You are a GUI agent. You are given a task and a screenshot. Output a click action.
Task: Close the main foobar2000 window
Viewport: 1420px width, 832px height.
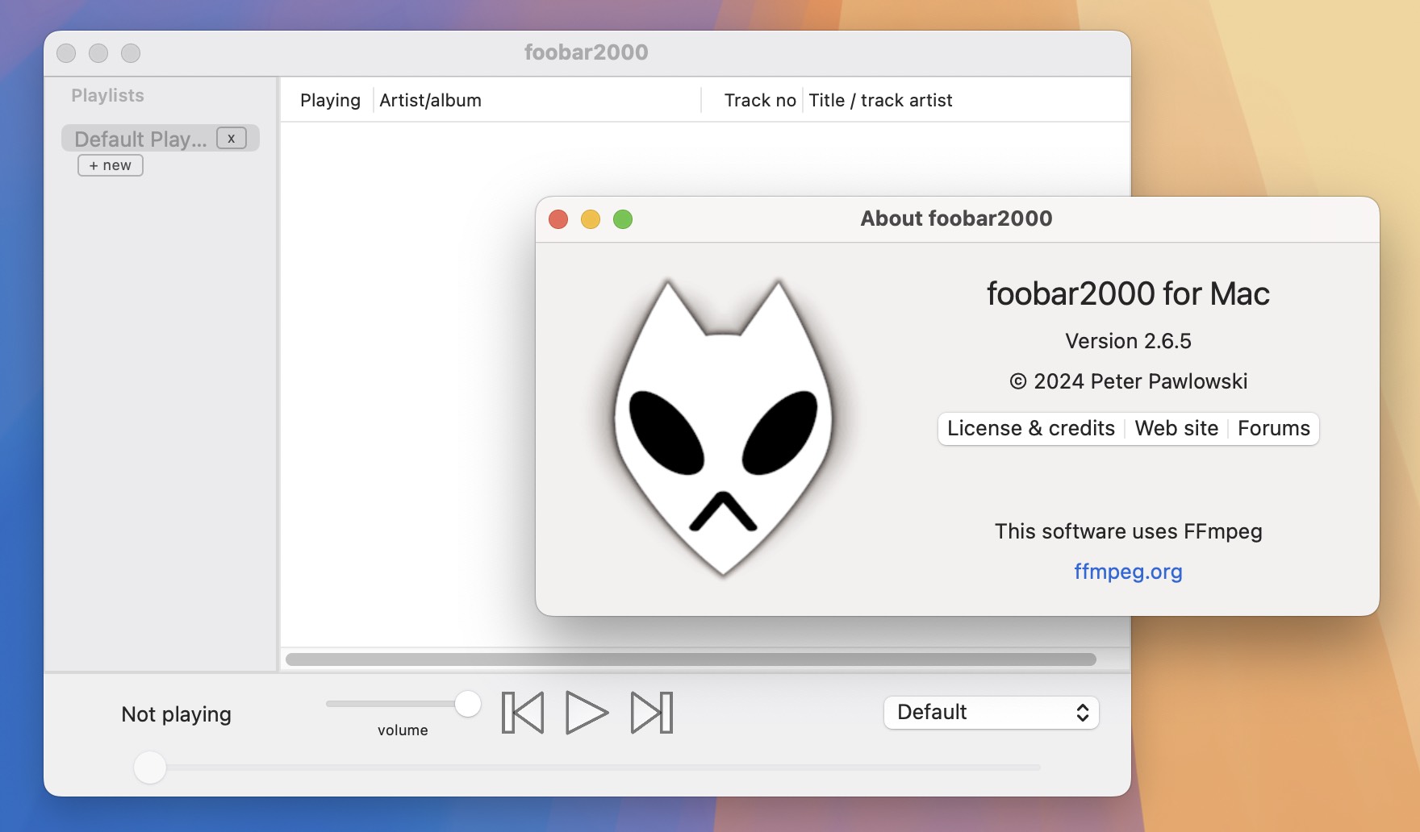pyautogui.click(x=66, y=53)
